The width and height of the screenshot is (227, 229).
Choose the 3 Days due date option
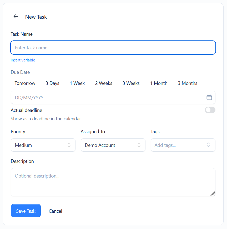52,83
